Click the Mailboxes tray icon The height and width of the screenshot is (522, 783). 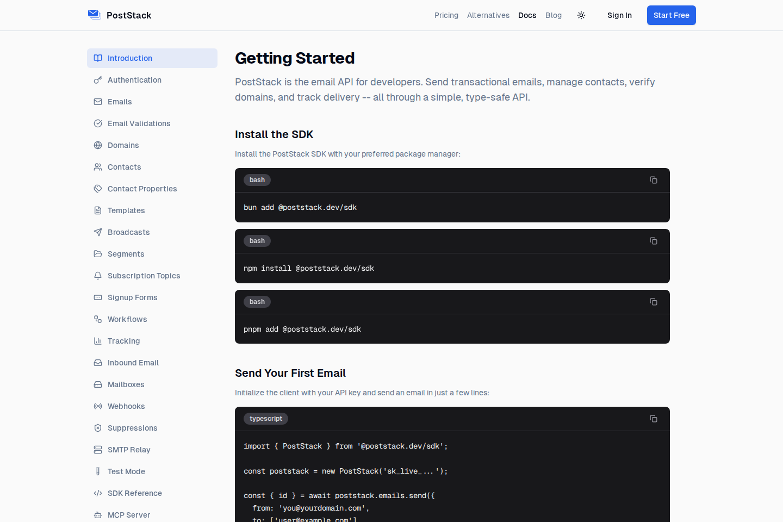(98, 384)
